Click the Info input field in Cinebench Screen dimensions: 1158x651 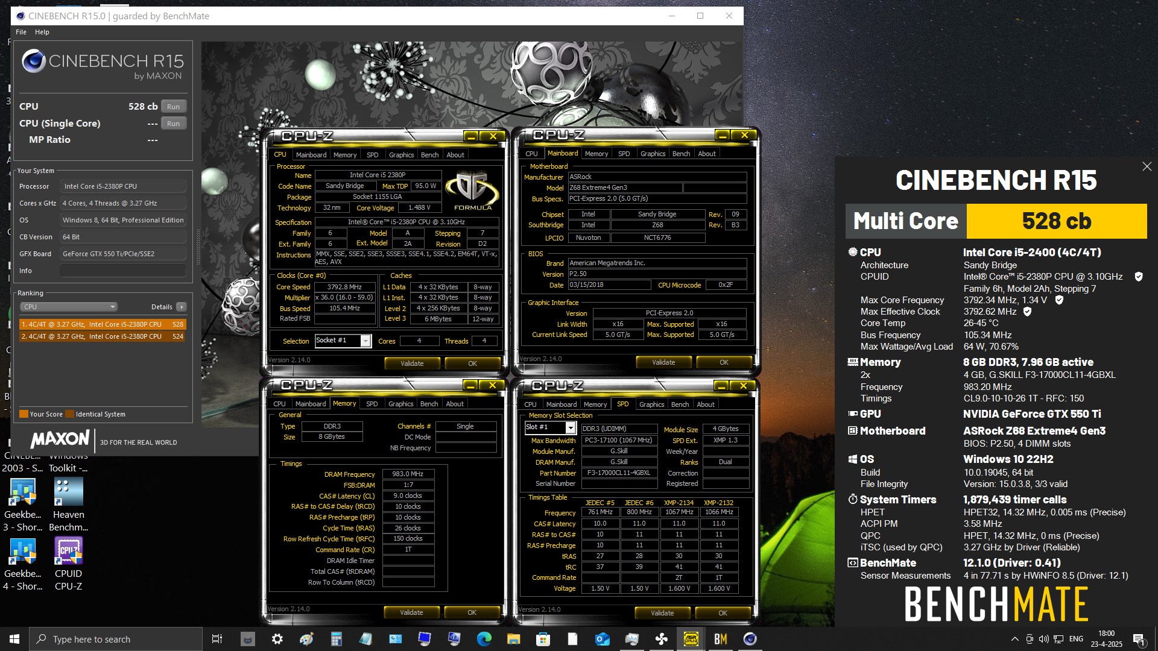click(123, 271)
